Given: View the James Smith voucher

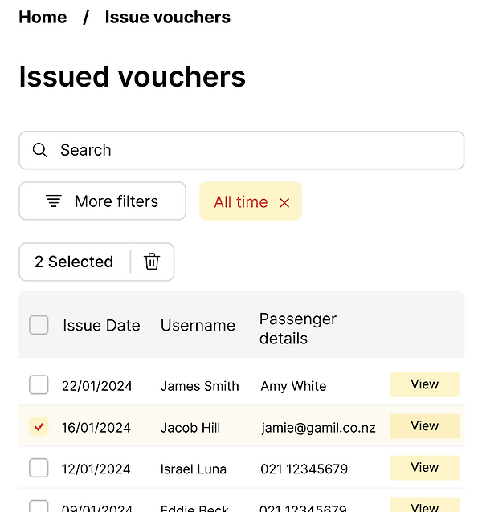Looking at the screenshot, I should tap(424, 384).
